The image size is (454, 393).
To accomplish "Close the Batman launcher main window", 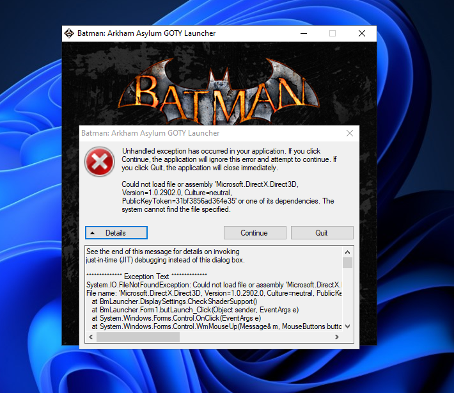I will coord(362,33).
